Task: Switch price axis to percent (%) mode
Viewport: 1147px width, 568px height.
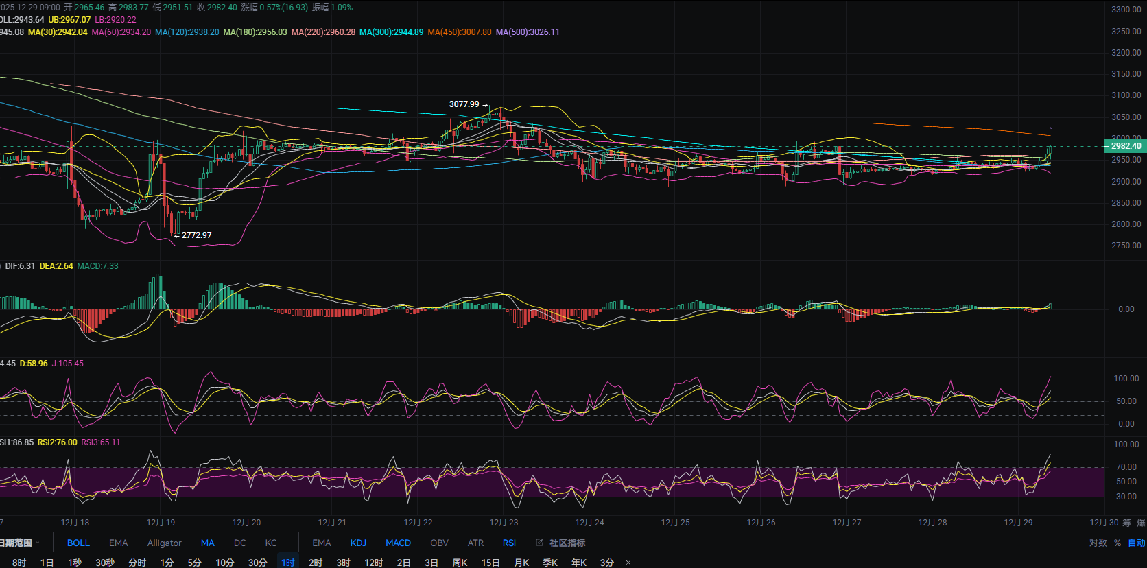Action: tap(1118, 543)
